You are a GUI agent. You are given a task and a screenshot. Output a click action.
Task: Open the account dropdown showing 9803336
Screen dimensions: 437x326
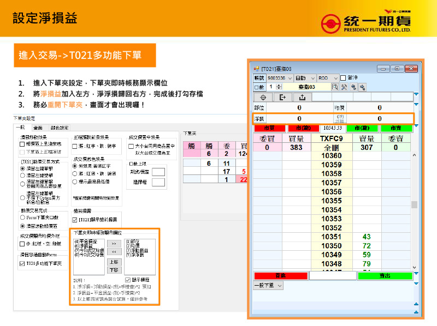[x=280, y=78]
